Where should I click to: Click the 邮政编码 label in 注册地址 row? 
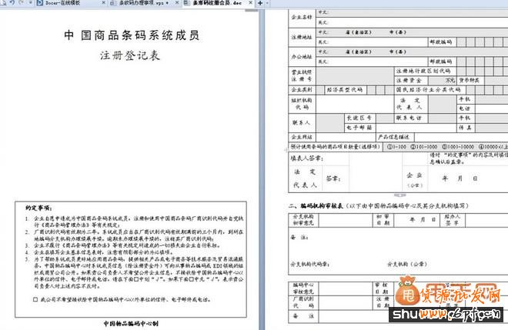441,42
